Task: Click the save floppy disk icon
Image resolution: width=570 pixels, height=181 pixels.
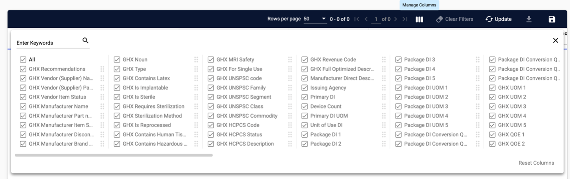Action: pos(552,19)
